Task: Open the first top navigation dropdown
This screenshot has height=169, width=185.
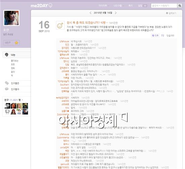Action: coord(104,6)
